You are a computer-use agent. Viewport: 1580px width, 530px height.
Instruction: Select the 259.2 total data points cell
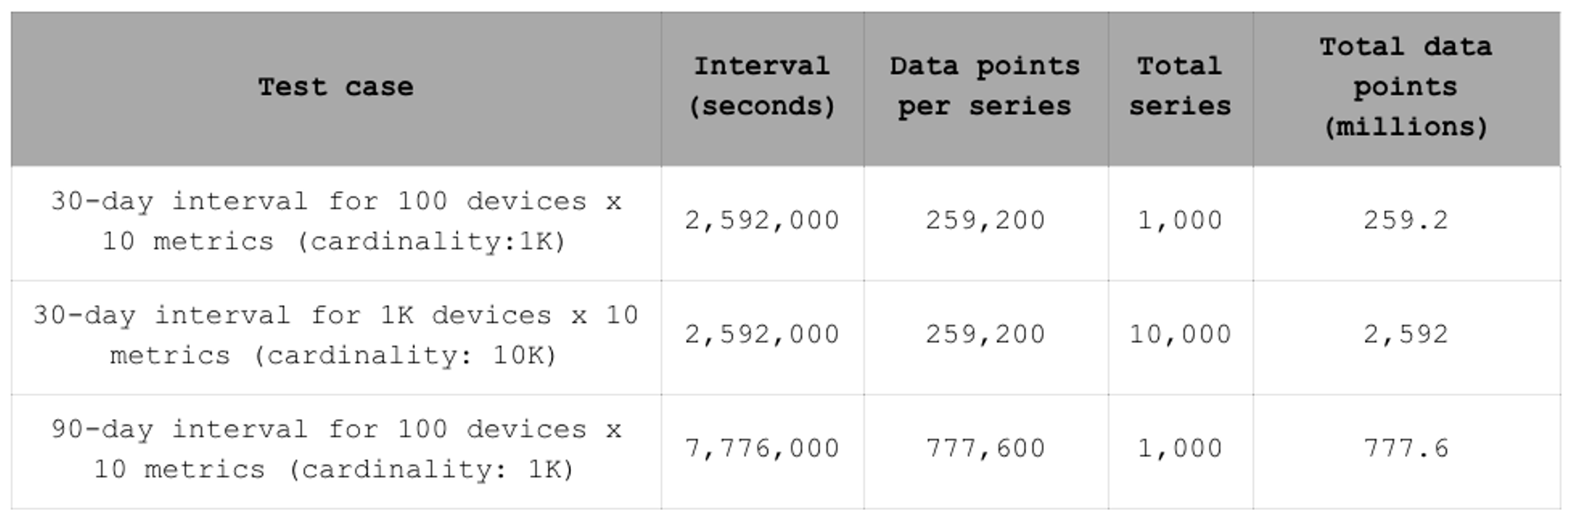tap(1406, 223)
